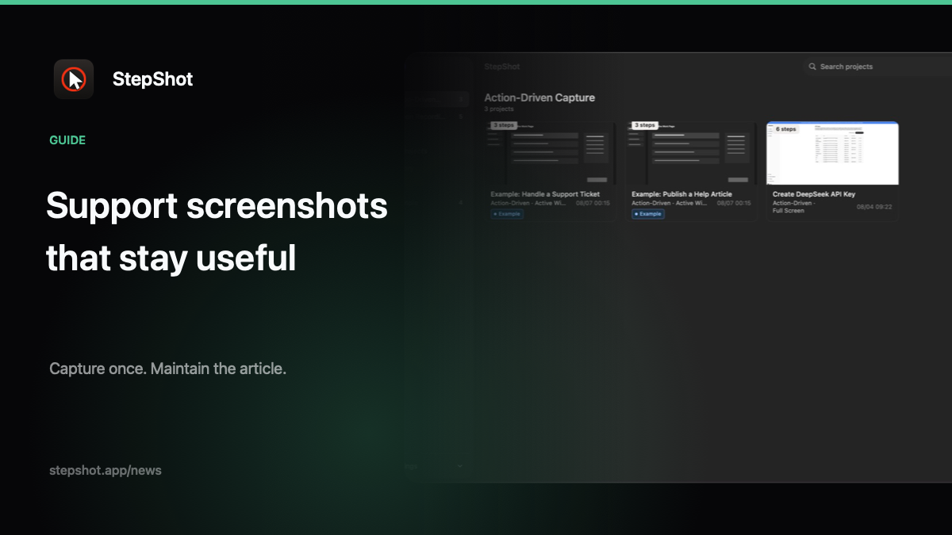
Task: Click the '3 projects' count text
Action: pos(499,109)
